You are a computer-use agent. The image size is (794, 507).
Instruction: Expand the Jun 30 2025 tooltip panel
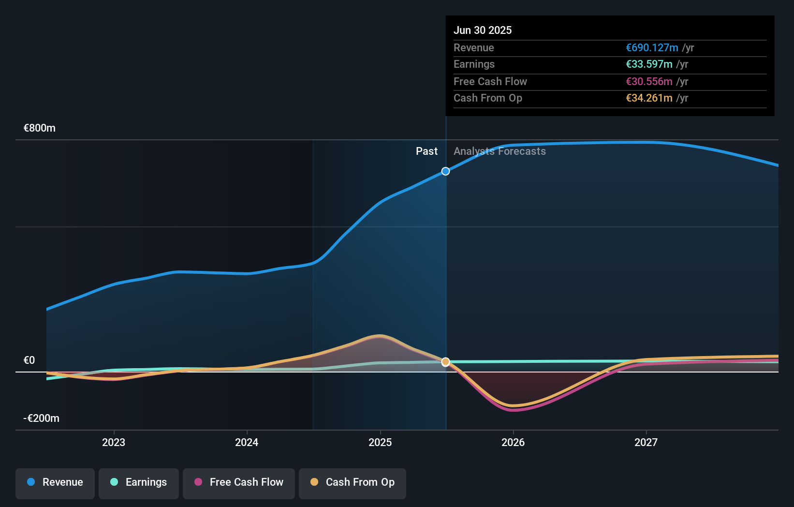pos(609,65)
